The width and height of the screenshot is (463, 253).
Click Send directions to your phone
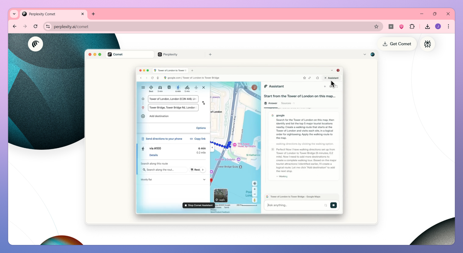click(161, 139)
